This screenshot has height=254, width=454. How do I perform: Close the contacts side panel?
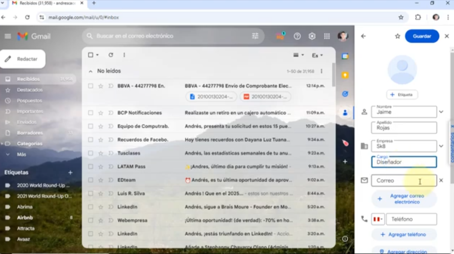(447, 36)
